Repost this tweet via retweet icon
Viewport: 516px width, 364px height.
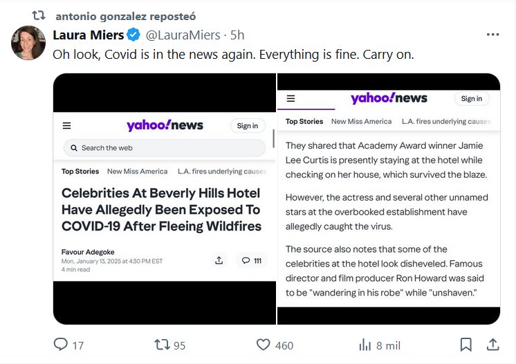pyautogui.click(x=162, y=345)
